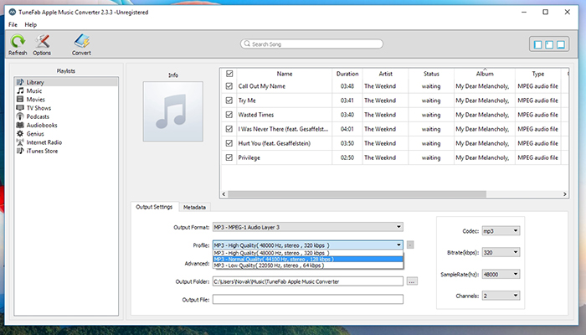Uncheck I Was Never There checkbox
This screenshot has height=335, width=586.
pos(229,129)
